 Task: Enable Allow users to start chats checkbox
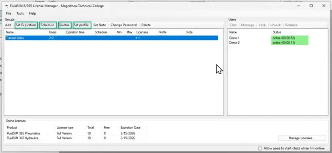(x=260, y=148)
